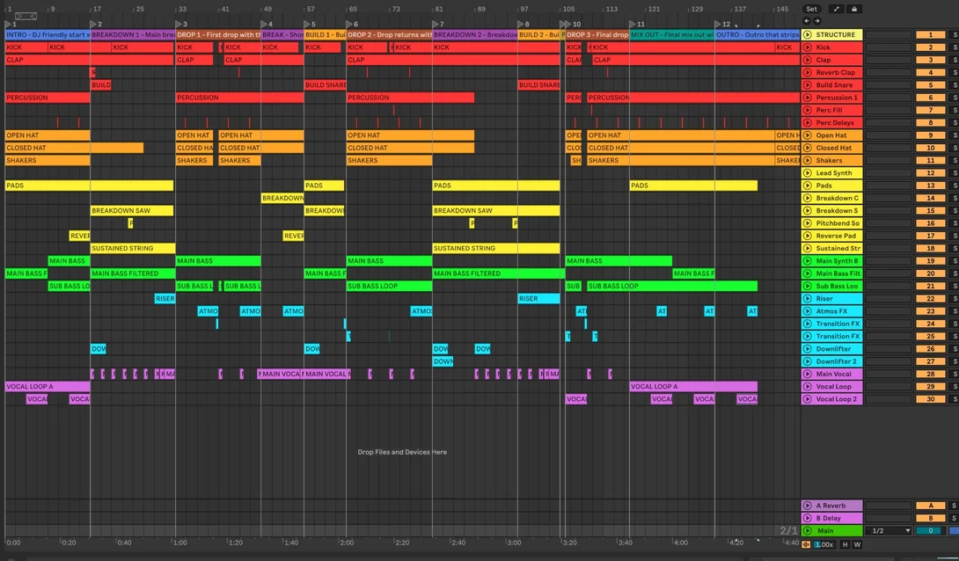The image size is (959, 561).
Task: Toggle track activator 3 for Clap
Action: 930,60
